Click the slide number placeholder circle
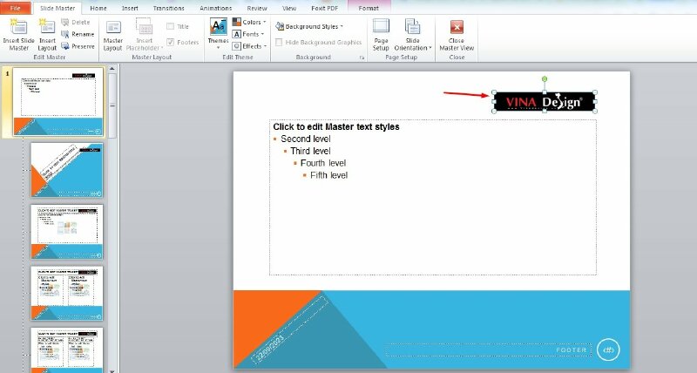This screenshot has height=373, width=697. click(608, 349)
